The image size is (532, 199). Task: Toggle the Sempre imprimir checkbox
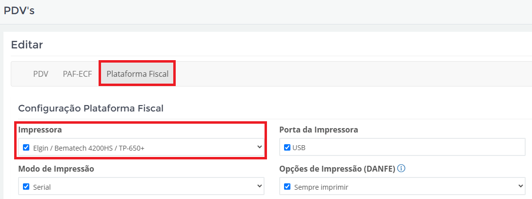[287, 186]
